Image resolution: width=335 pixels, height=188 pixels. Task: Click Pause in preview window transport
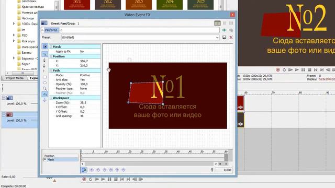(x=303, y=69)
